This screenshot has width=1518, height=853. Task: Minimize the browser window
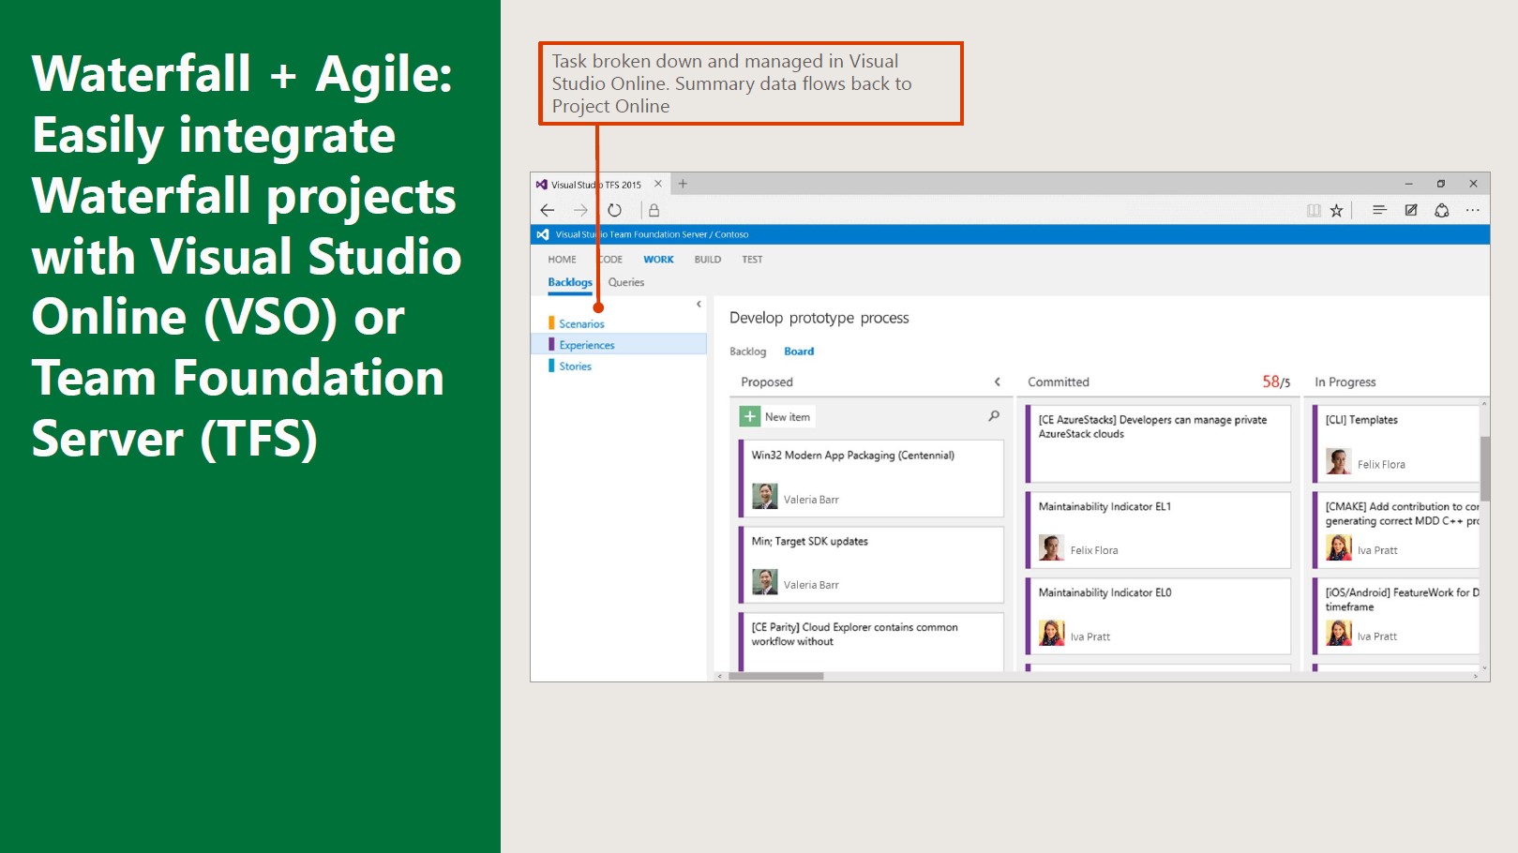1408,184
